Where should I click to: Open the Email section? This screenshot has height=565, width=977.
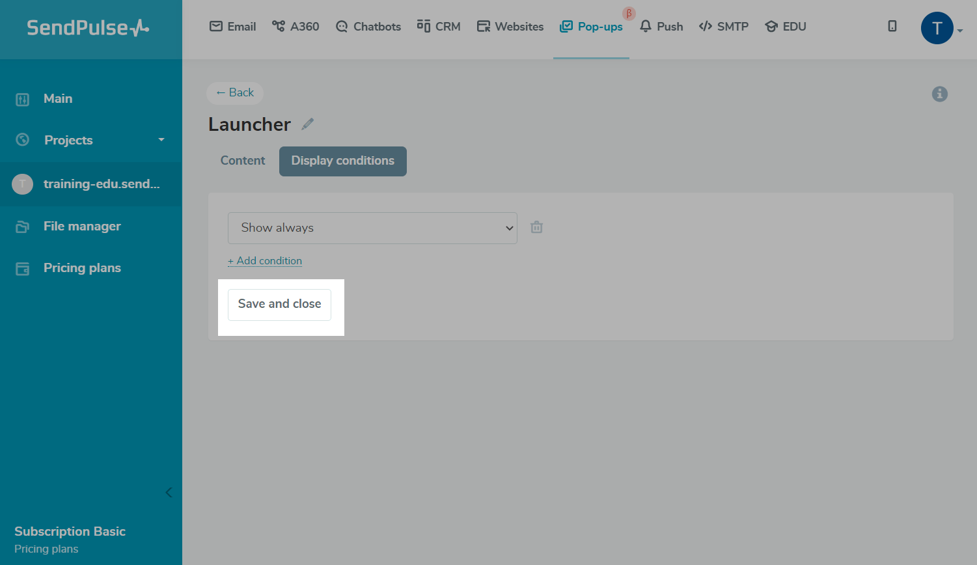(x=232, y=27)
